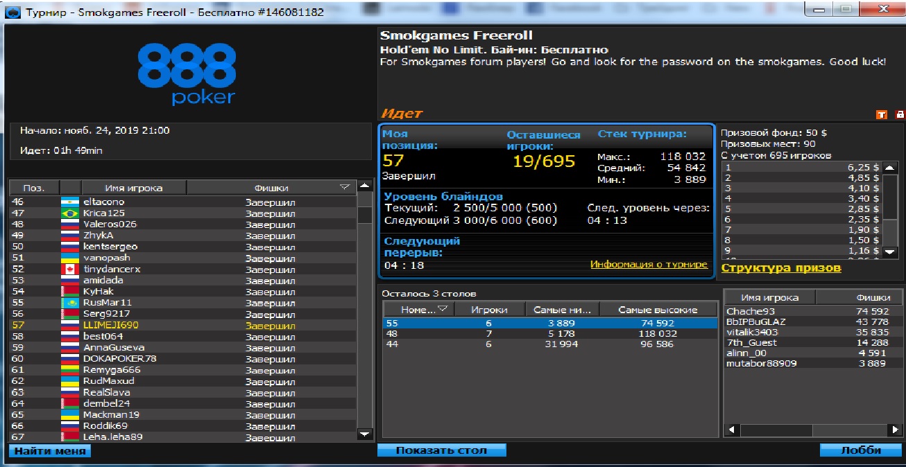Click the Canadian flag beside tinydancerx
The width and height of the screenshot is (906, 467).
(x=69, y=269)
